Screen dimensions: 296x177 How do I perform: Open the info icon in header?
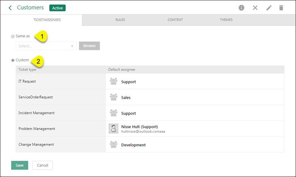(x=241, y=8)
